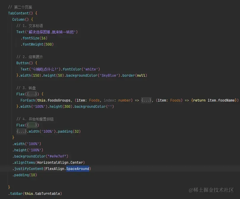Click the Column() call

click(x=20, y=19)
